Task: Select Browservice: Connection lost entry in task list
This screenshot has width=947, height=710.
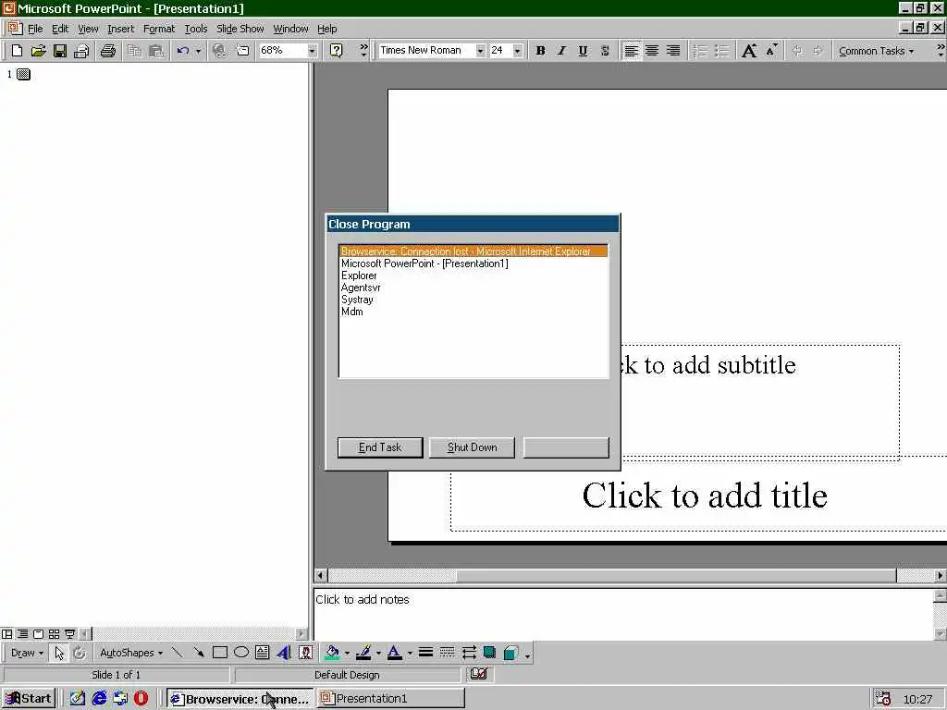Action: [x=474, y=251]
